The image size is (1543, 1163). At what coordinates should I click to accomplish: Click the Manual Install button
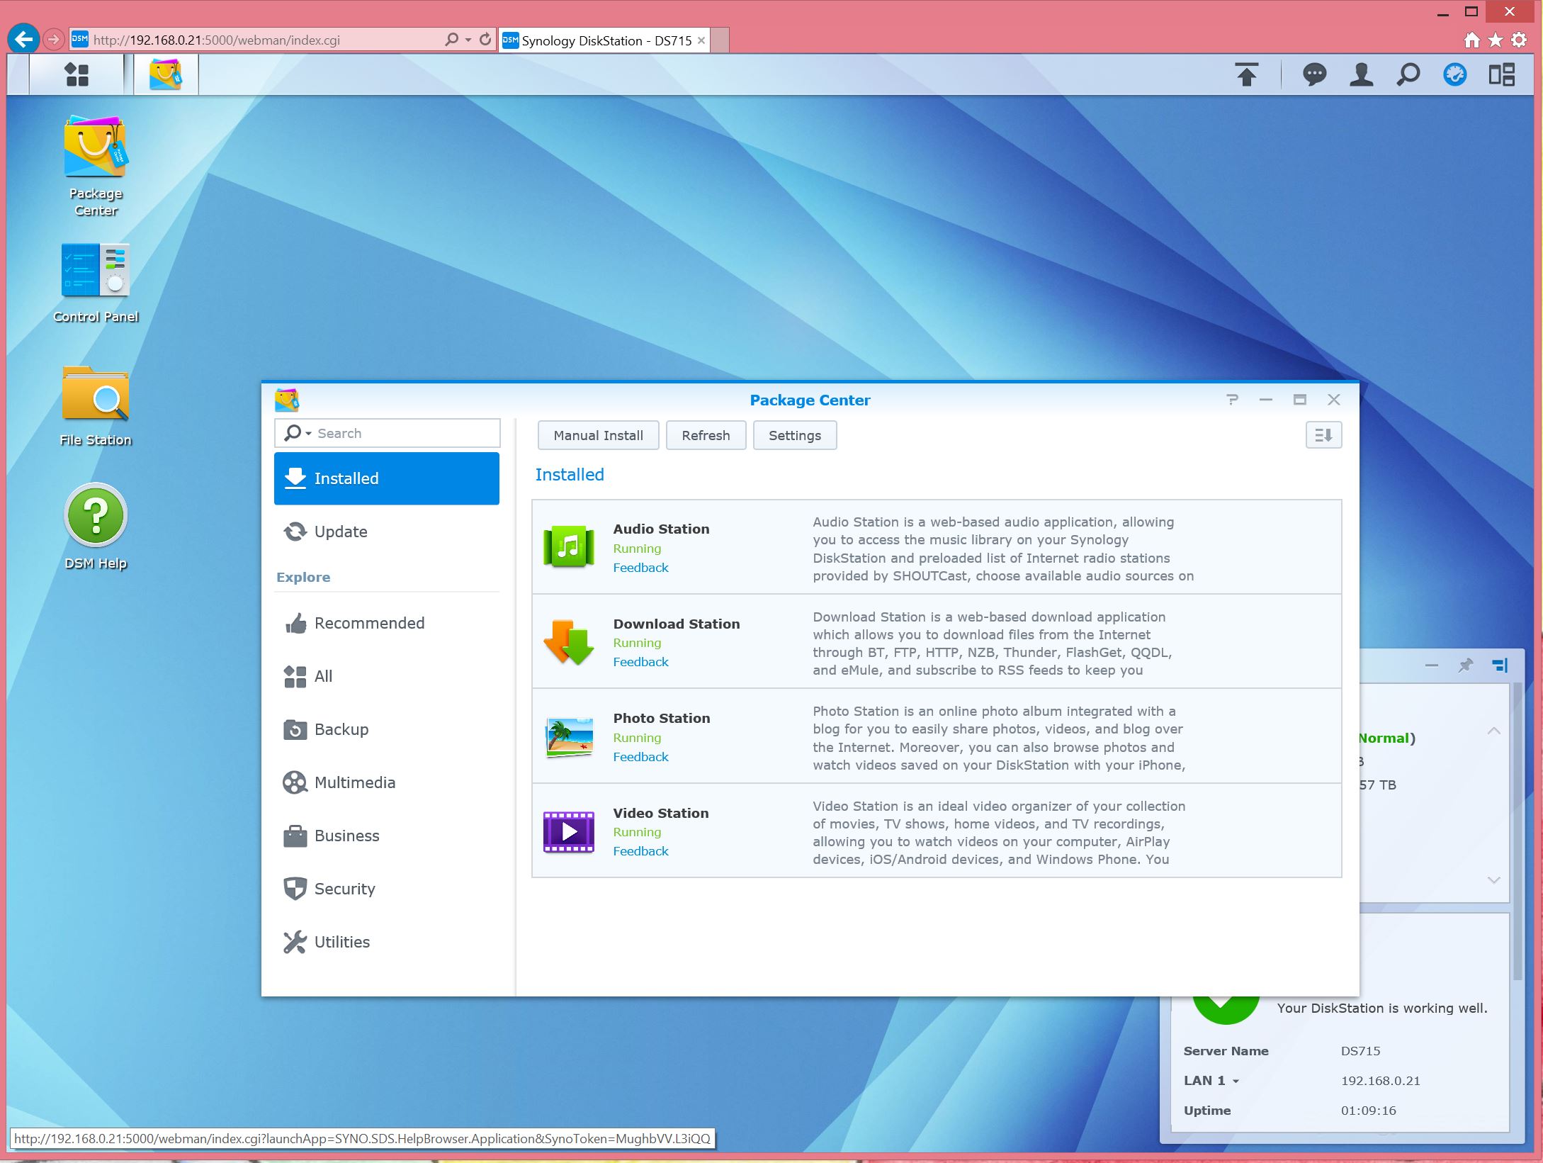pos(598,435)
